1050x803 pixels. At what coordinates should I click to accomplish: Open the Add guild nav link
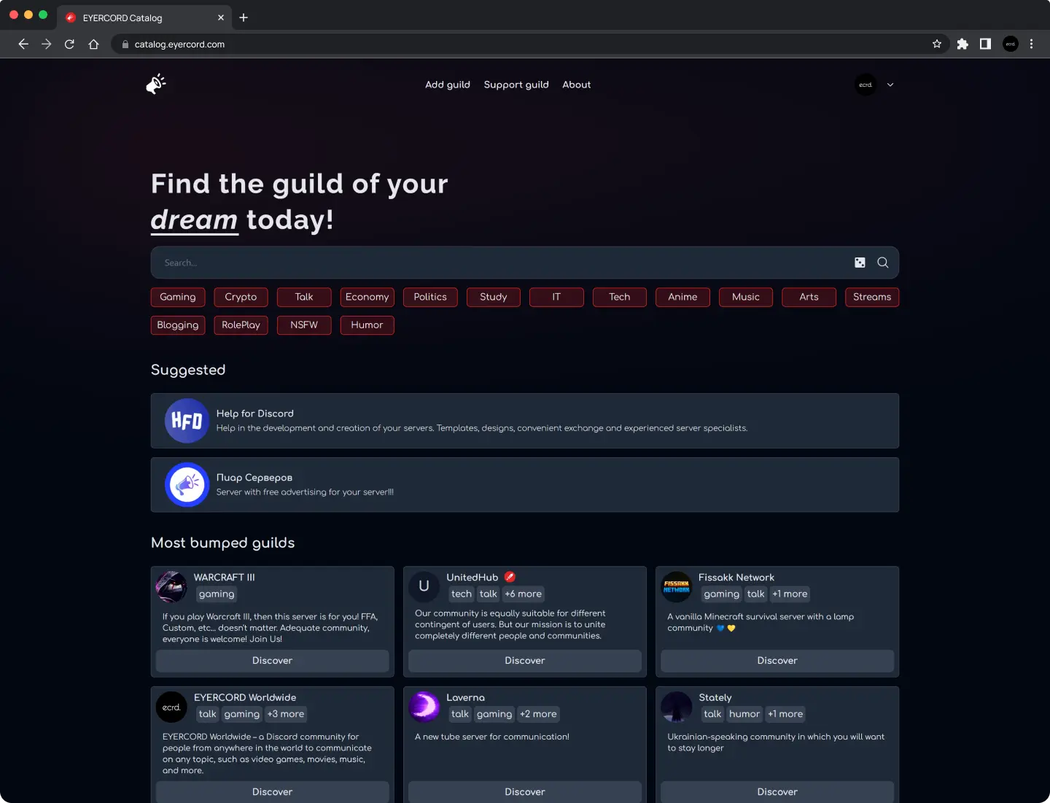point(448,85)
